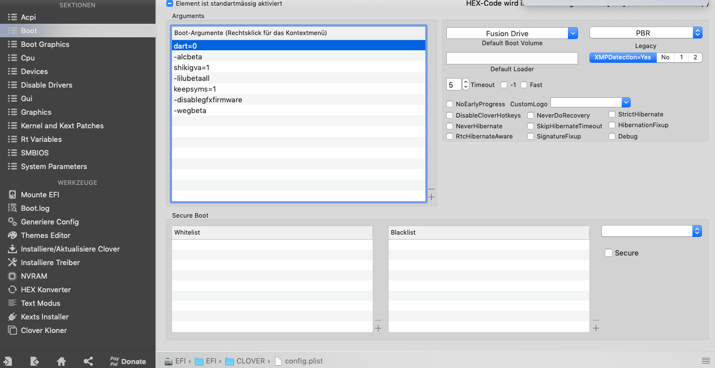Tick the NeverHibernate checkbox
Image resolution: width=715 pixels, height=368 pixels.
(x=450, y=126)
